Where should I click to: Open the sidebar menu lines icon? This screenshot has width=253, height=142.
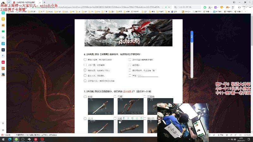(x=3, y=130)
